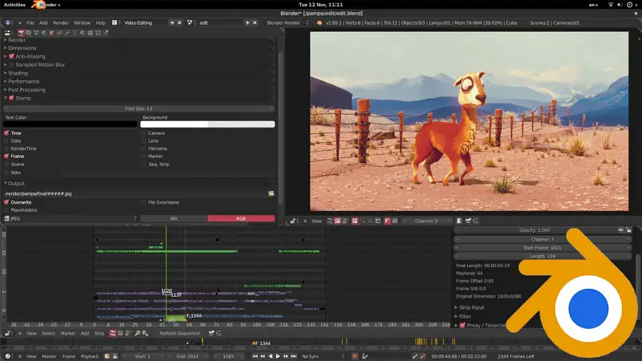Viewport: 642px width, 361px height.
Task: Open the output folder browser icon
Action: (271, 193)
